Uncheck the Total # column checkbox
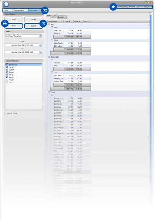This screenshot has height=220, width=155. [7, 70]
